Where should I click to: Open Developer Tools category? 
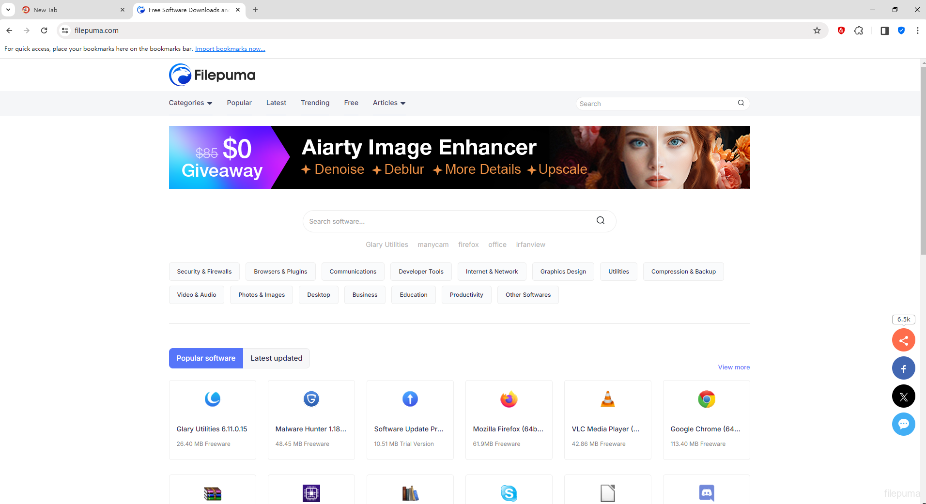pos(421,272)
